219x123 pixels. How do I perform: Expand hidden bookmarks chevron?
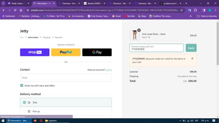191,16
